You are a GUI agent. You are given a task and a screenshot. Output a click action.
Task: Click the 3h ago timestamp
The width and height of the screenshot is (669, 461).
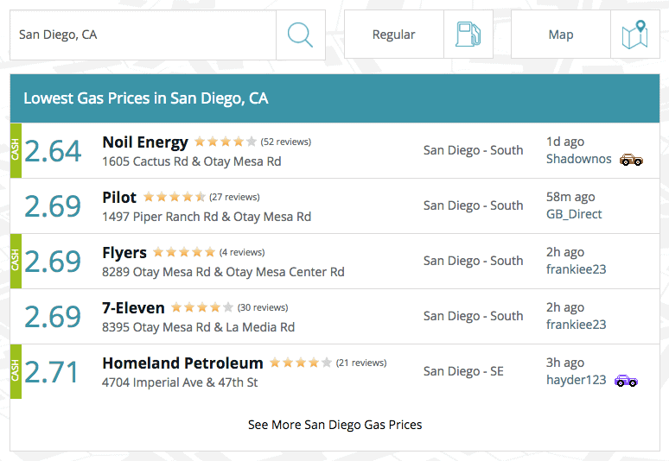click(565, 363)
